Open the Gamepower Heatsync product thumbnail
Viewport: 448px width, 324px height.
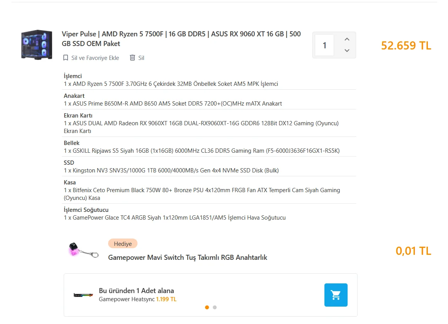tap(83, 295)
